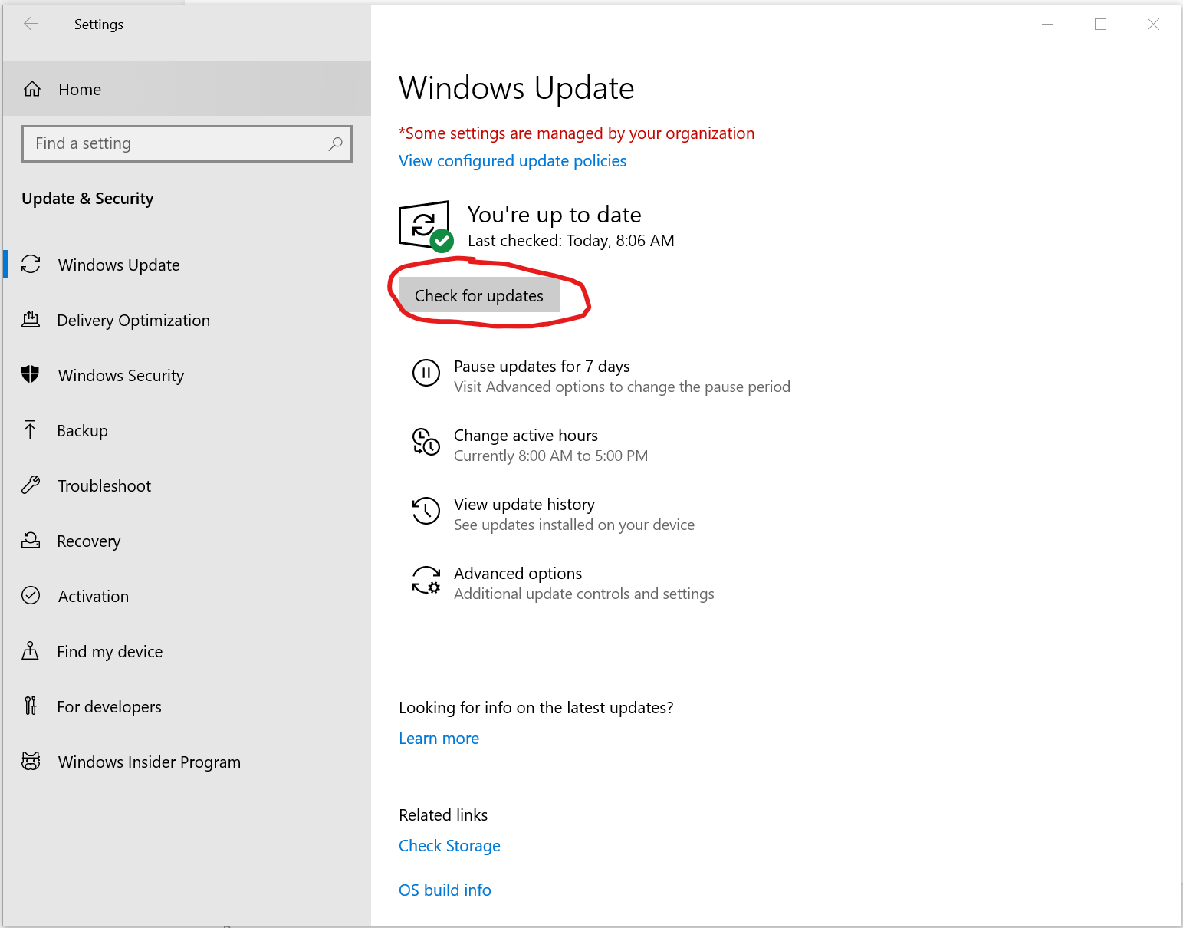Open Activation settings

pyautogui.click(x=187, y=596)
